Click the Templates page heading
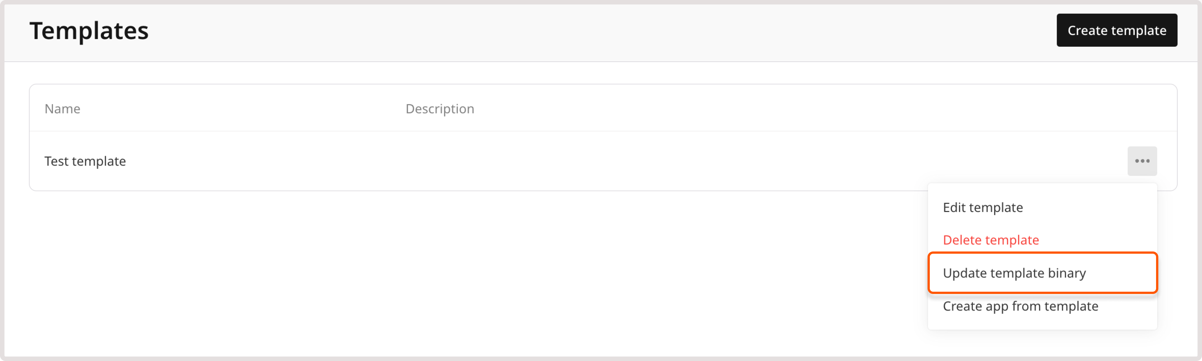The height and width of the screenshot is (361, 1202). click(89, 31)
